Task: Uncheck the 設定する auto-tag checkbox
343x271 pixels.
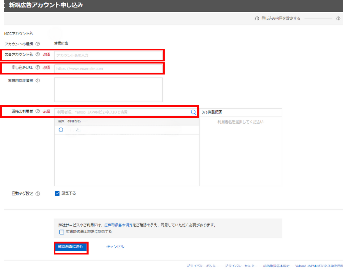Action: click(57, 193)
